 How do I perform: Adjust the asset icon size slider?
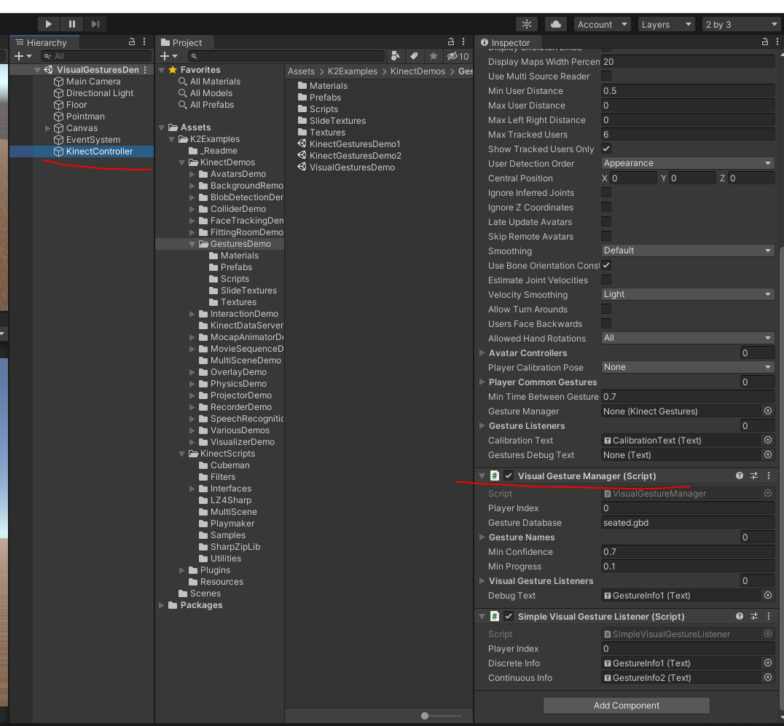click(425, 716)
